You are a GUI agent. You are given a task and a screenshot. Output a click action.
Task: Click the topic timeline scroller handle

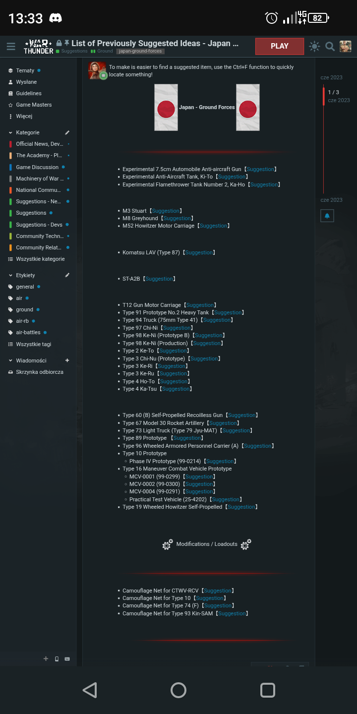[x=324, y=96]
